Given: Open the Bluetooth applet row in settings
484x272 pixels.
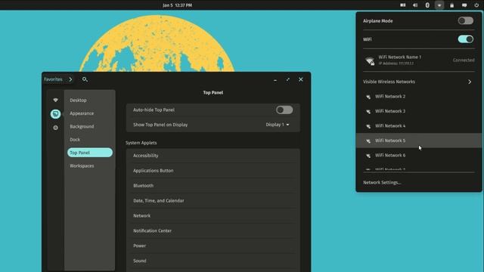Looking at the screenshot, I should pyautogui.click(x=213, y=186).
